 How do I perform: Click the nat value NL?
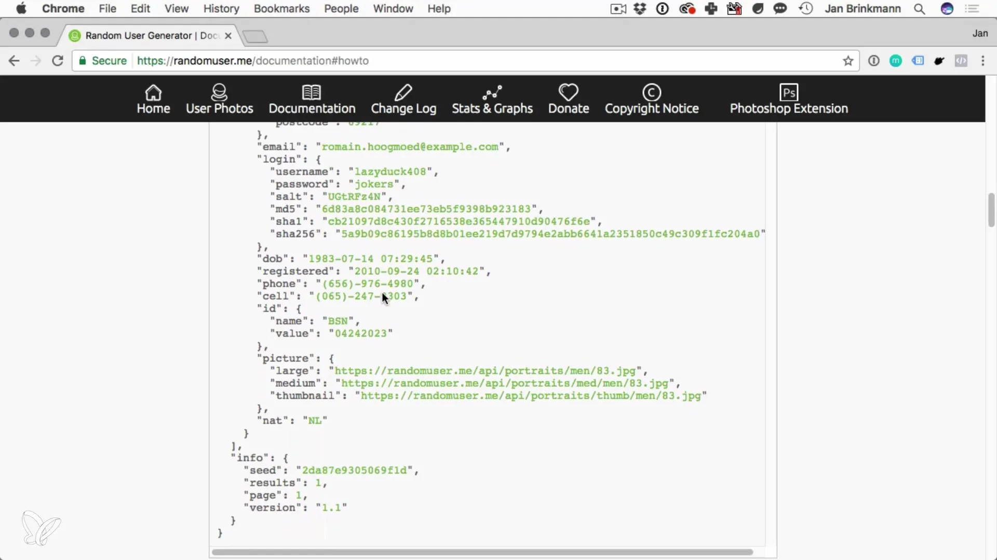(315, 421)
